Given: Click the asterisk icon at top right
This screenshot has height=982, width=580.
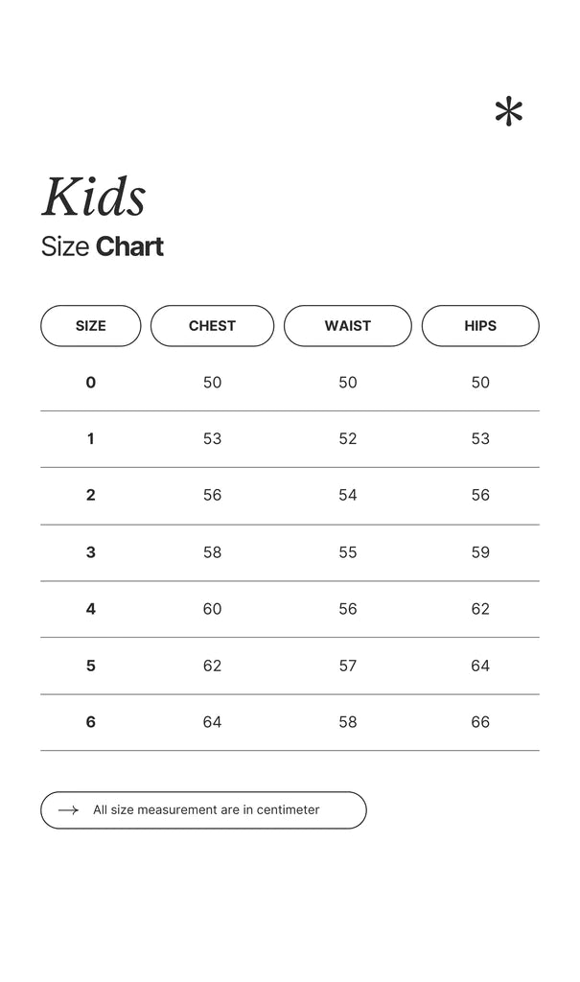Looking at the screenshot, I should click(x=509, y=112).
